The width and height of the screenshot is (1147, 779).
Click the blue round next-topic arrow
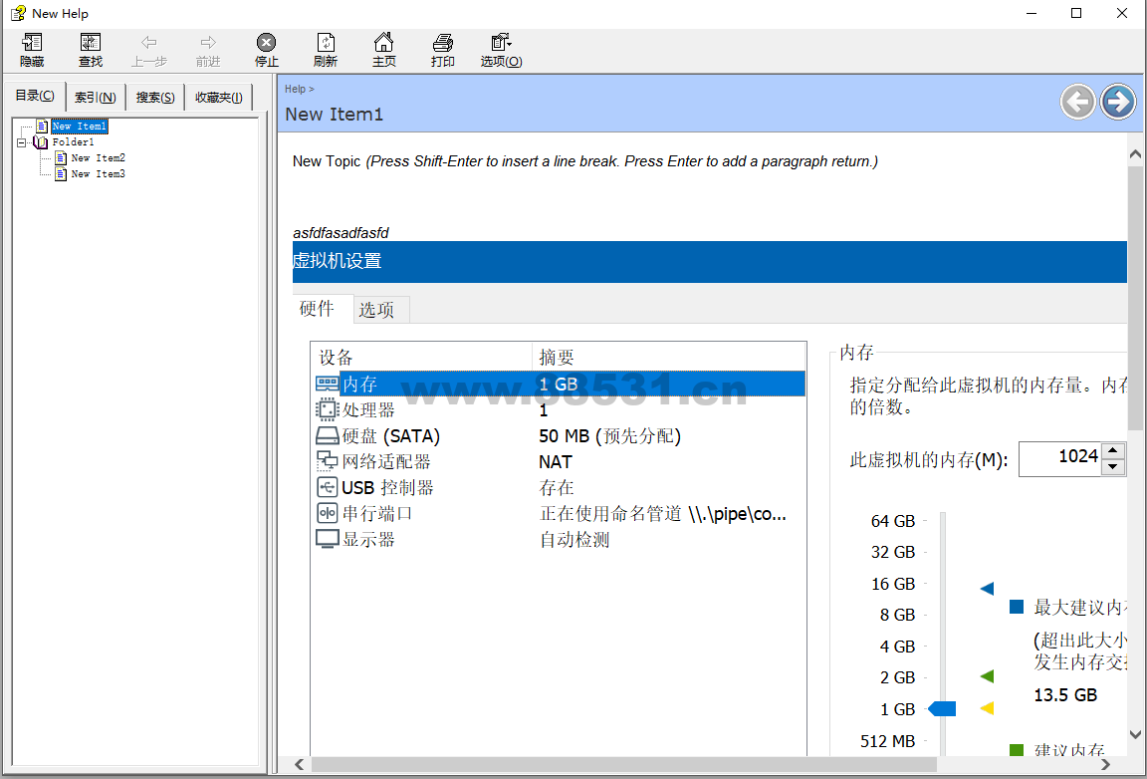tap(1118, 102)
